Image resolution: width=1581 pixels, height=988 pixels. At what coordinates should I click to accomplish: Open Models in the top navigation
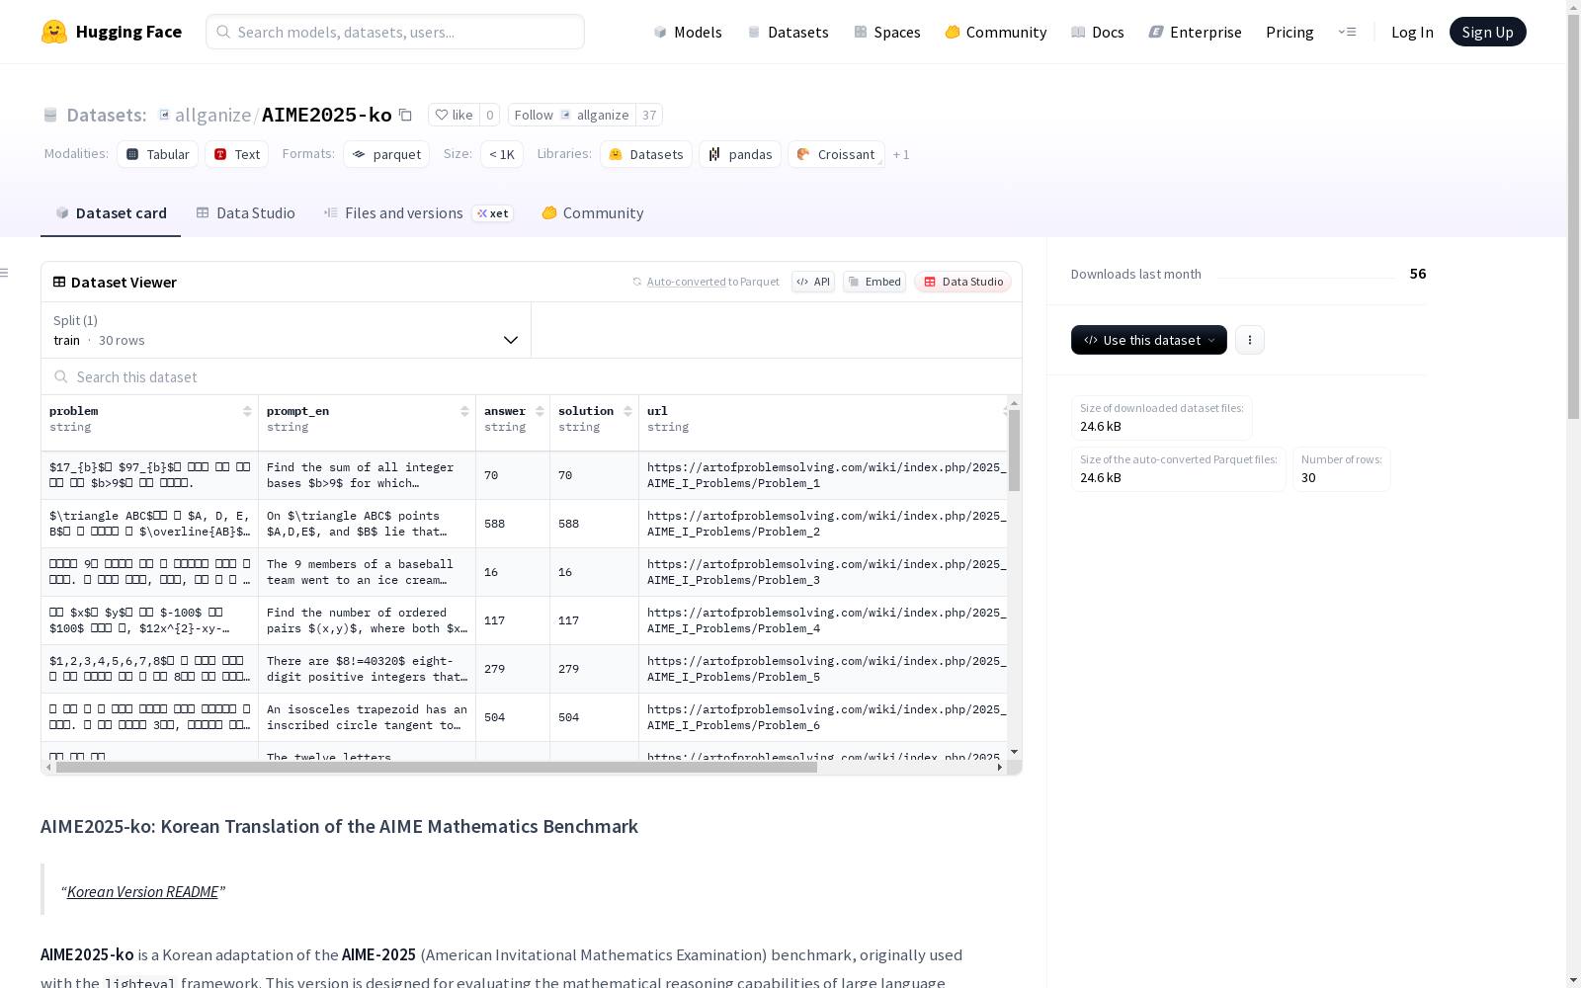click(x=688, y=32)
